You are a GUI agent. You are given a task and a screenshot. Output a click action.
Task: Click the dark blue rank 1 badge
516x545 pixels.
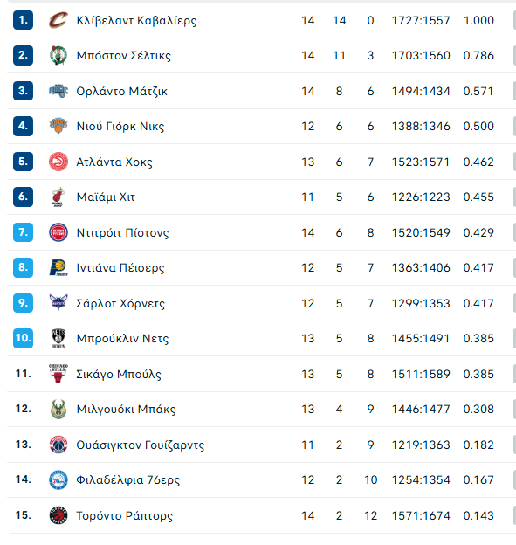(x=23, y=20)
